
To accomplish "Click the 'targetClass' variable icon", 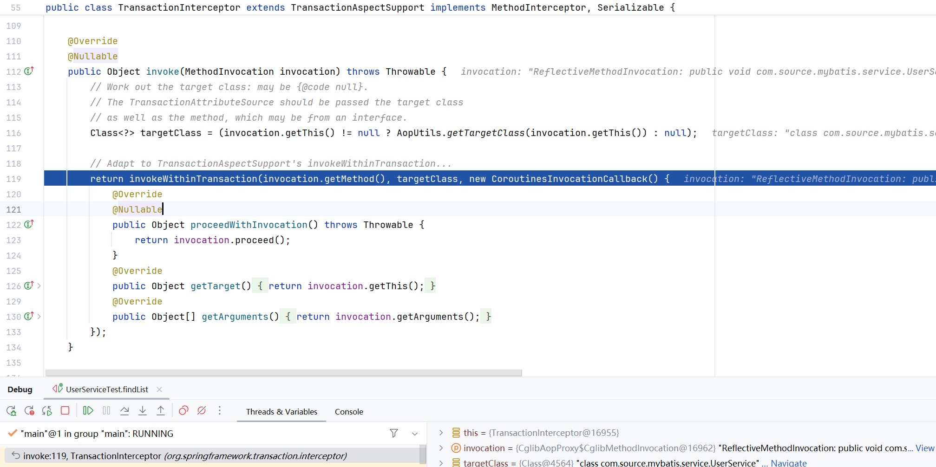I will coord(456,463).
